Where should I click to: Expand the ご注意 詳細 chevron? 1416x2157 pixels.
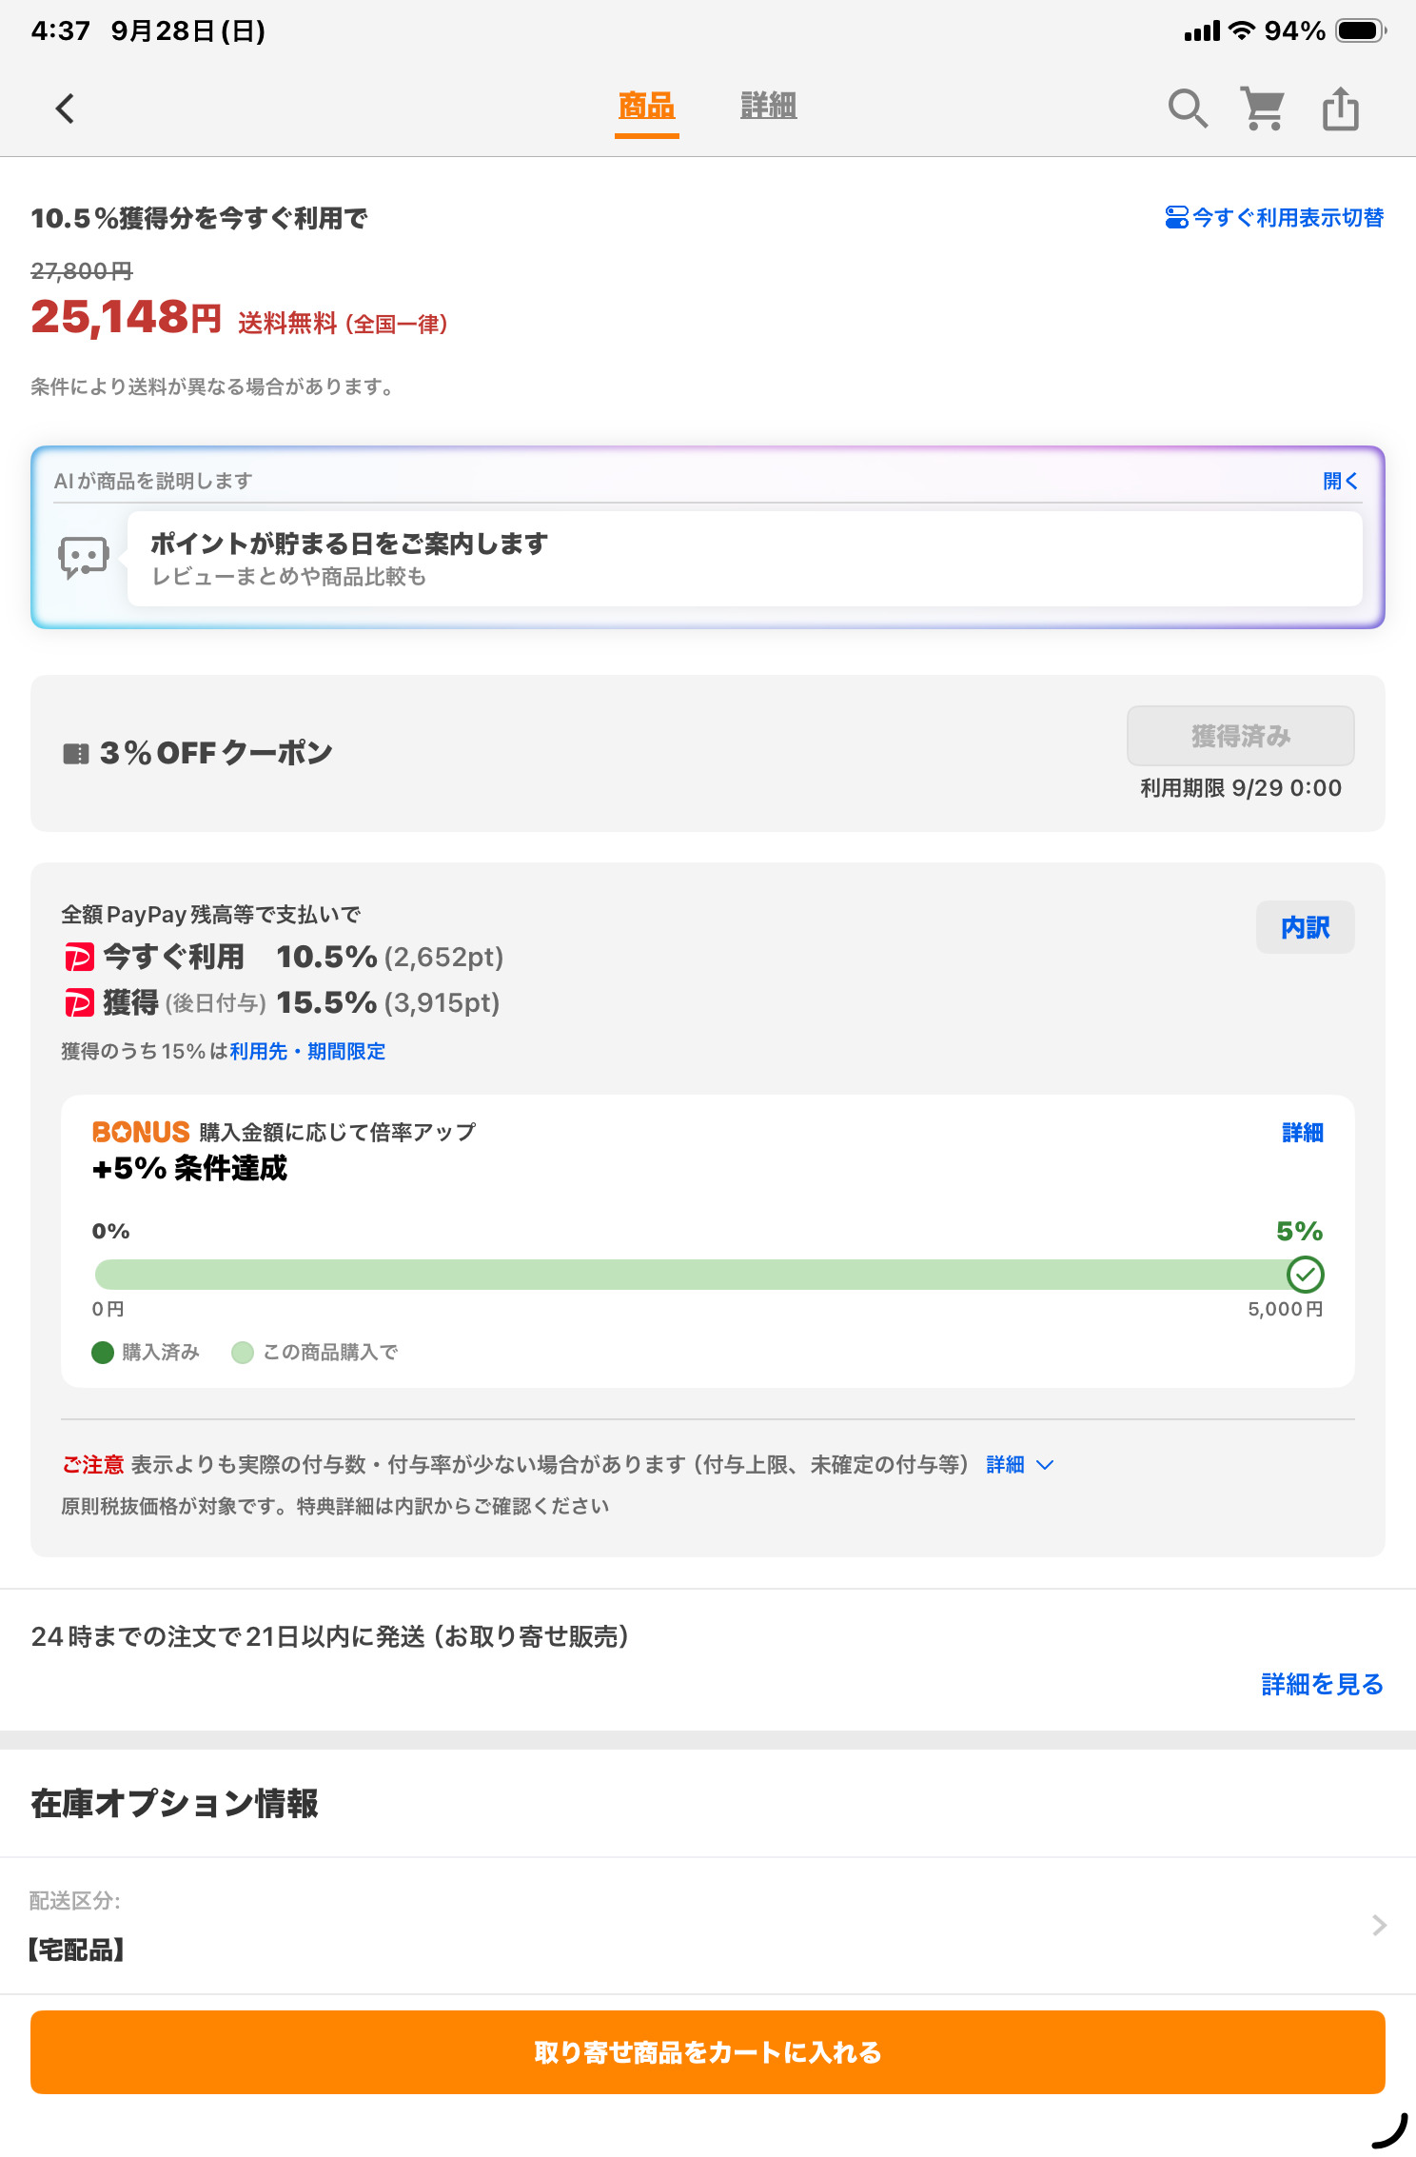1044,1465
